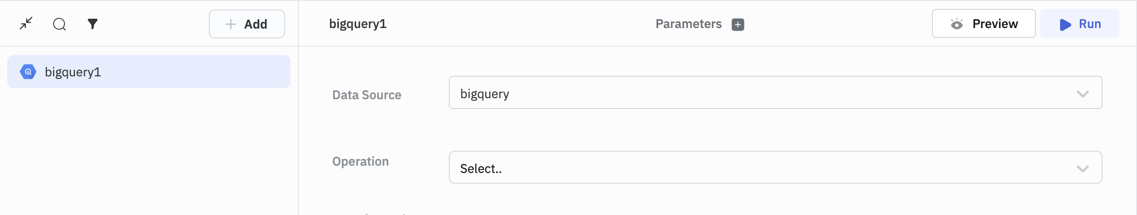Click the eye icon in Preview
This screenshot has width=1137, height=215.
point(957,24)
